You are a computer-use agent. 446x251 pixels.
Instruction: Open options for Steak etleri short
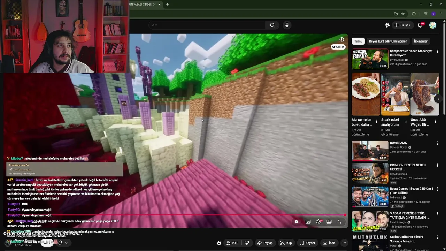[406, 122]
